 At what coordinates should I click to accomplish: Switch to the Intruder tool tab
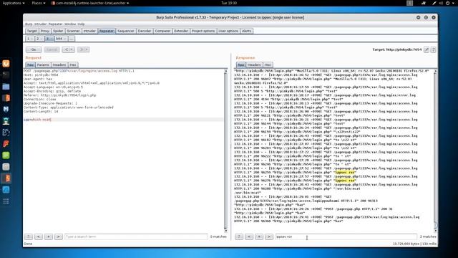pos(89,31)
